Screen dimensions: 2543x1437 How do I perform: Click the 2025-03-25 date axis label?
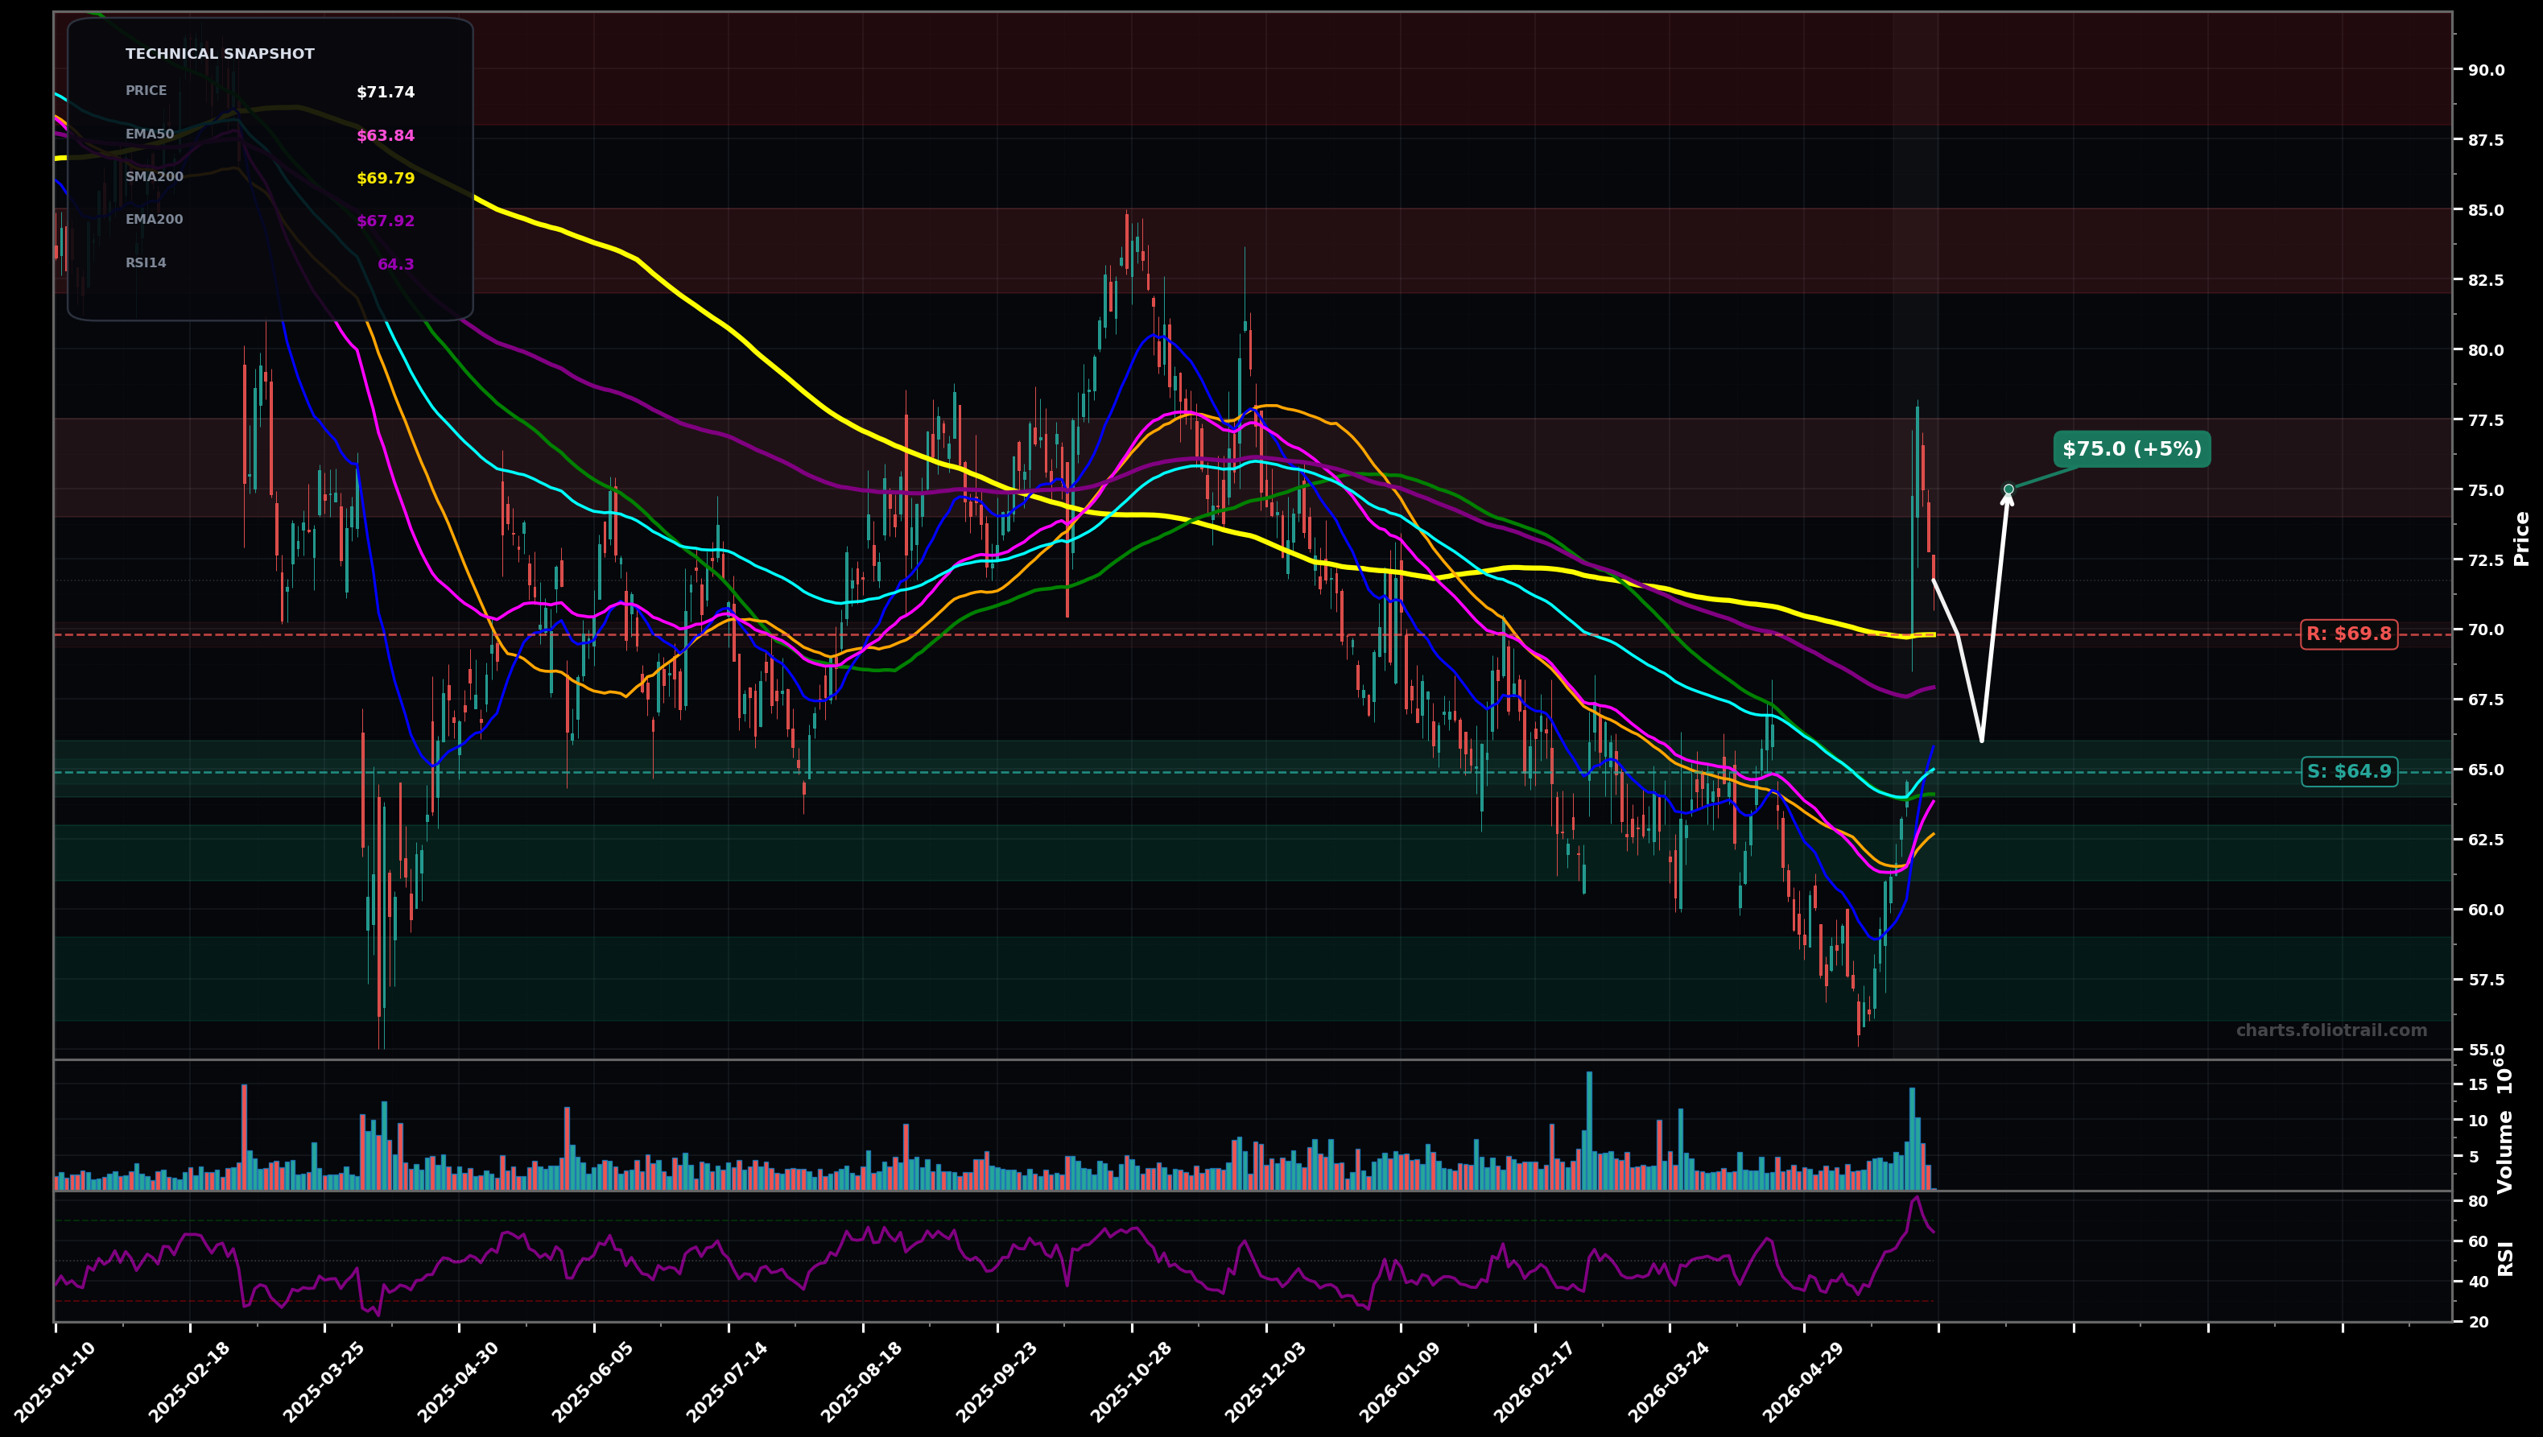tap(323, 1381)
